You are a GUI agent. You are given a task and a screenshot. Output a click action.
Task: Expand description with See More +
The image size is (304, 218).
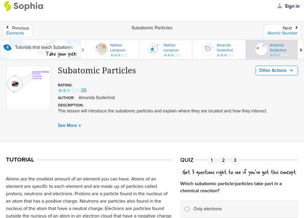pos(70,125)
